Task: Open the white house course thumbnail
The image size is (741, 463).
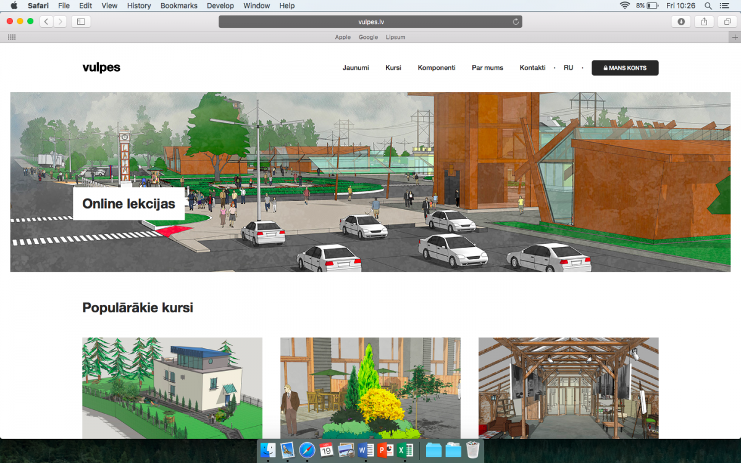Action: [x=172, y=388]
